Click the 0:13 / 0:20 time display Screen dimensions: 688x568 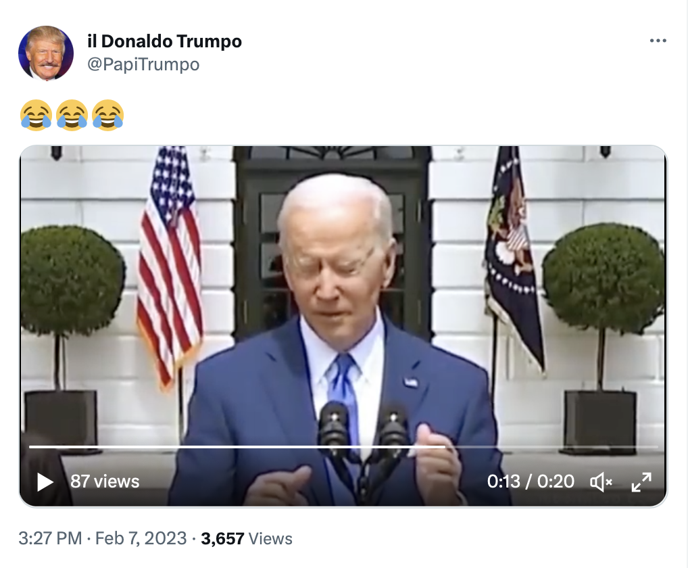click(x=531, y=481)
